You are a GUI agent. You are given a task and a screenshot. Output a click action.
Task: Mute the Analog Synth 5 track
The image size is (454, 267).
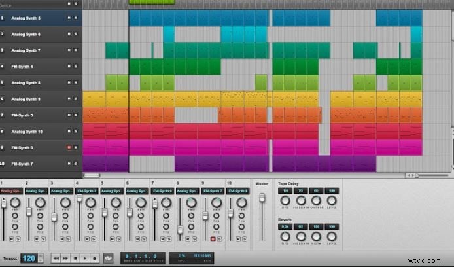click(x=69, y=18)
